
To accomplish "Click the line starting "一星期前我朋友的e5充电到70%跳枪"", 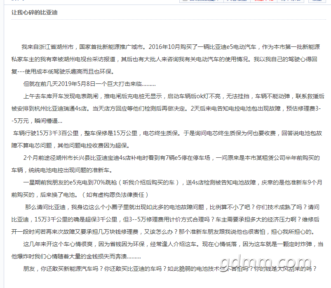I will tap(173, 182).
